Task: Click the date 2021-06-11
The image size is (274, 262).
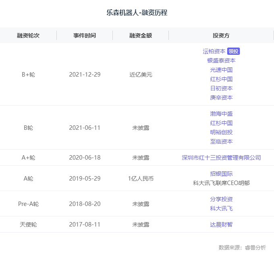Action: coord(85,128)
